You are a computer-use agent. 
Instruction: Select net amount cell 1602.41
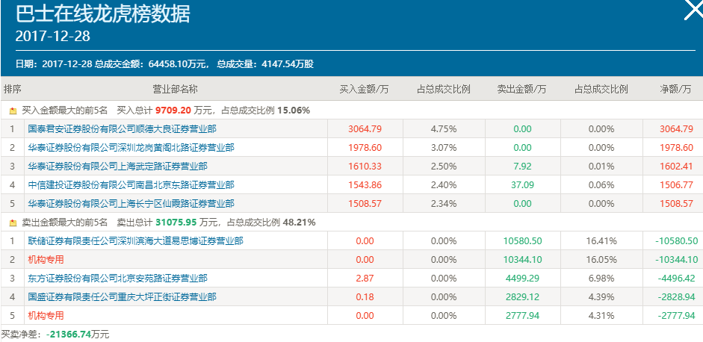pyautogui.click(x=676, y=167)
